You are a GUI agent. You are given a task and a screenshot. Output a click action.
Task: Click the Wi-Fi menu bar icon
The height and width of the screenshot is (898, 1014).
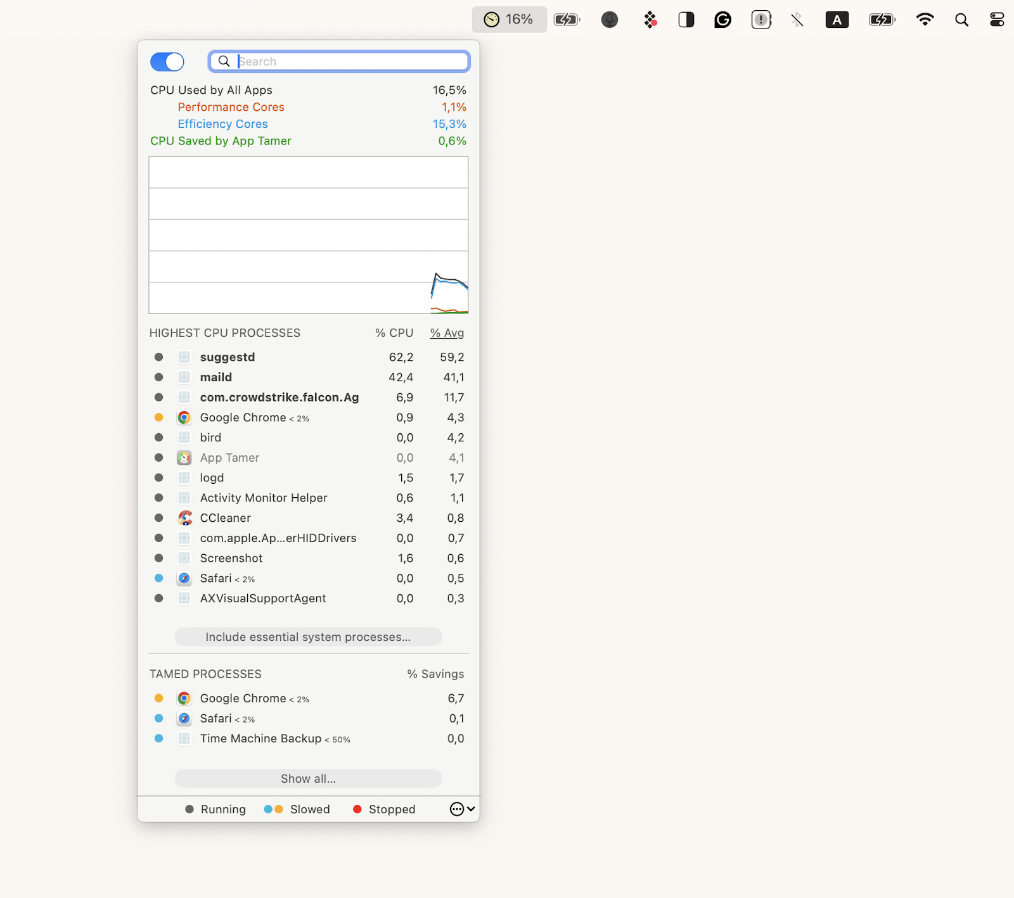(x=925, y=20)
